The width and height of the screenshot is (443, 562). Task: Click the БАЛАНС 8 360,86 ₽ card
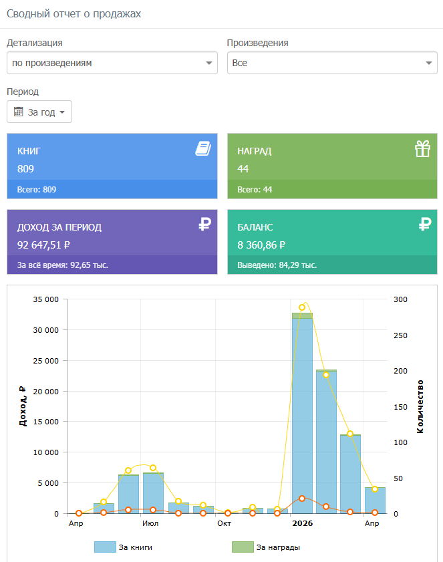click(332, 242)
